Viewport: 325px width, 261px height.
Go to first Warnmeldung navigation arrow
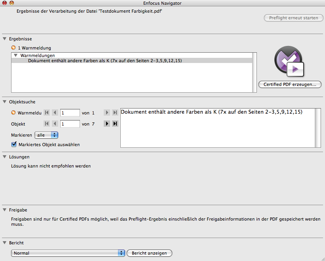47,113
